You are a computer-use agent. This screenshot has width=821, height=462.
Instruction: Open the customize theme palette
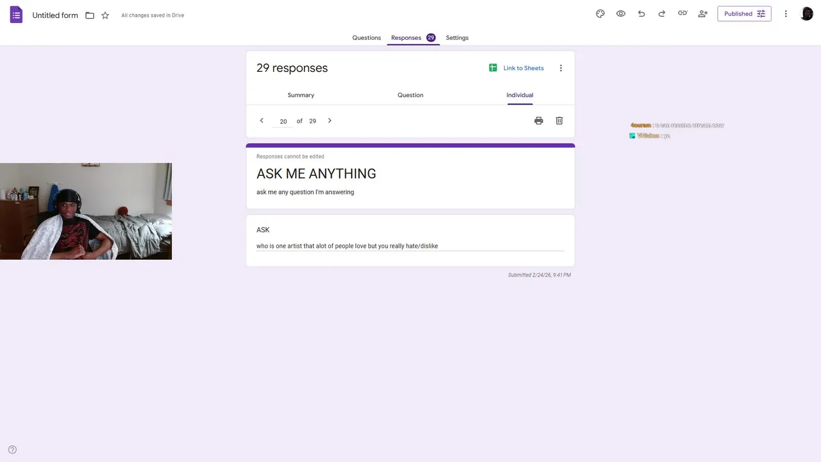600,13
